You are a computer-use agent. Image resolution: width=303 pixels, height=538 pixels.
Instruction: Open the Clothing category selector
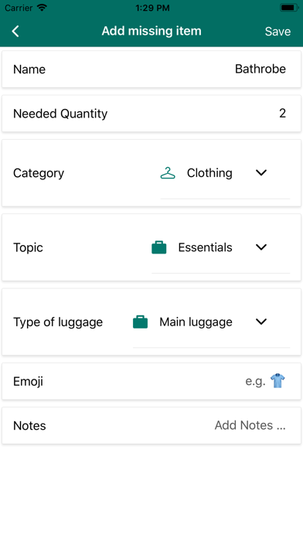[225, 173]
